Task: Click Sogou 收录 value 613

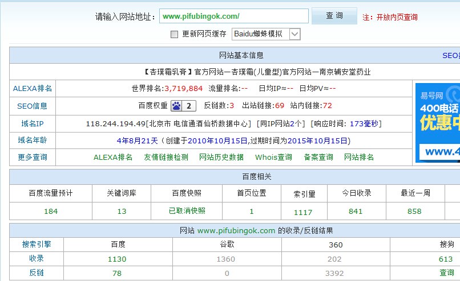Action: click(446, 259)
